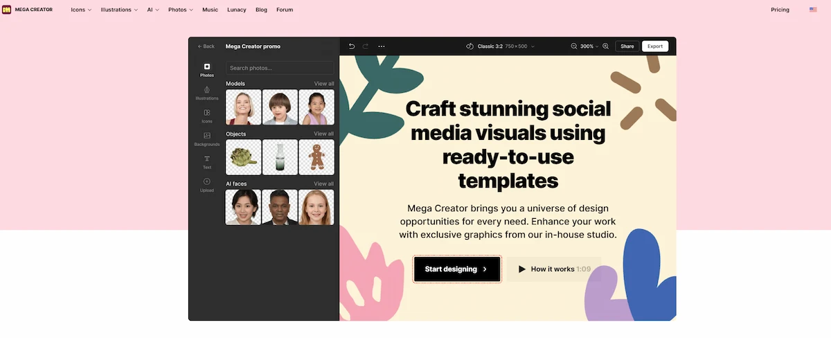831x338 pixels.
Task: Open the Backgrounds sidebar panel
Action: [x=207, y=139]
